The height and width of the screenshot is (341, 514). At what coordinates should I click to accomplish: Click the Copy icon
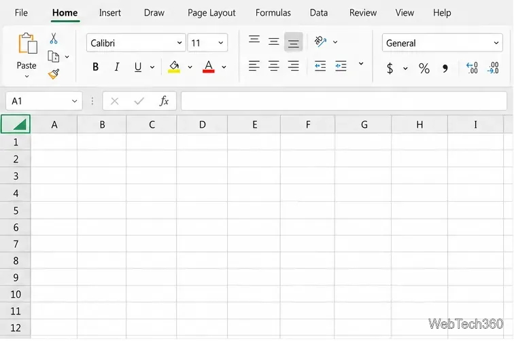(x=54, y=56)
